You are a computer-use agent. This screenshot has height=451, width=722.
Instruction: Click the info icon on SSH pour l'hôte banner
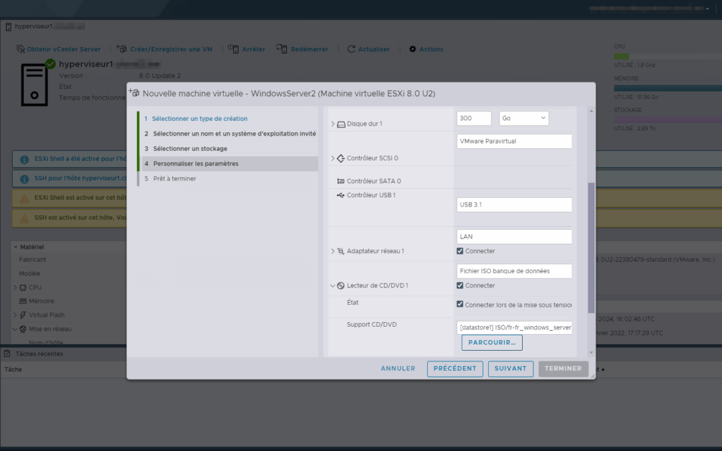pos(25,179)
